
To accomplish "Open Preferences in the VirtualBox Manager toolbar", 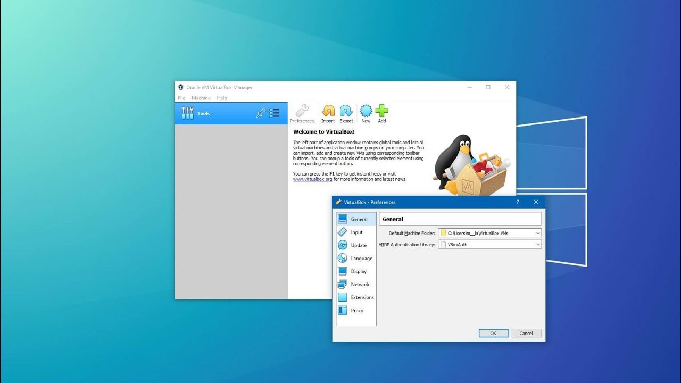I will coord(302,114).
